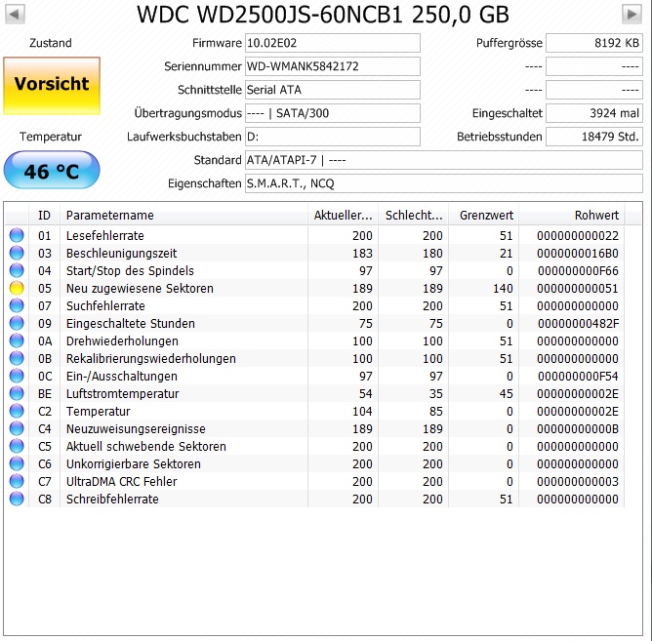This screenshot has height=641, width=652.
Task: Click the 46 °C temperature indicator
Action: coord(52,170)
